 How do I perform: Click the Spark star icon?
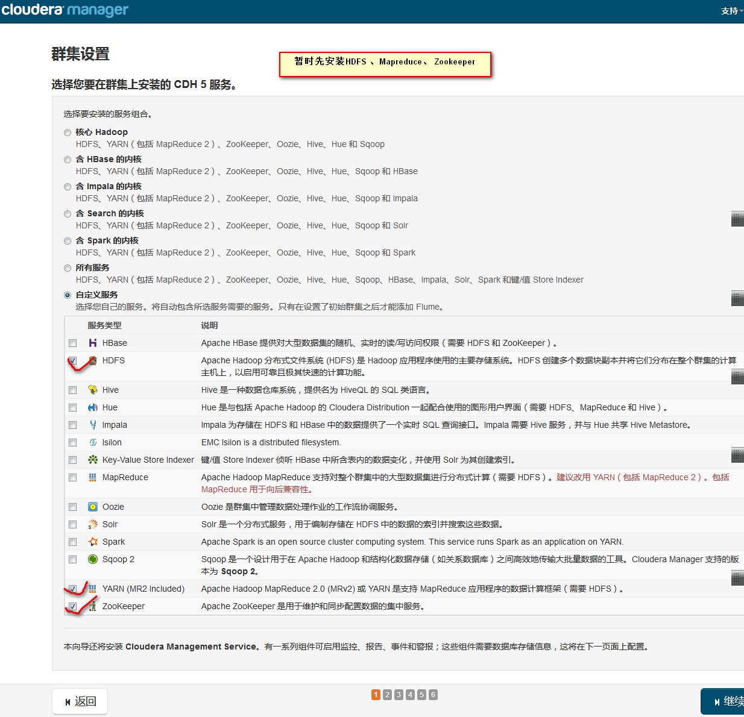(x=93, y=542)
